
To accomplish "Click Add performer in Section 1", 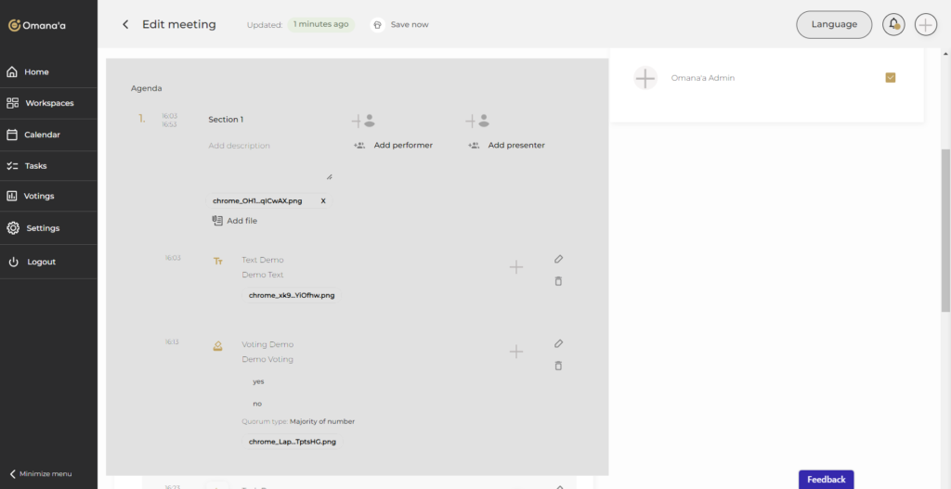I will tap(393, 145).
